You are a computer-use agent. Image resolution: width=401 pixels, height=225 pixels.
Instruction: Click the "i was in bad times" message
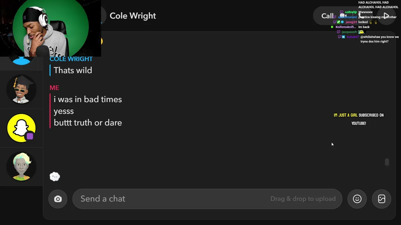(x=88, y=99)
